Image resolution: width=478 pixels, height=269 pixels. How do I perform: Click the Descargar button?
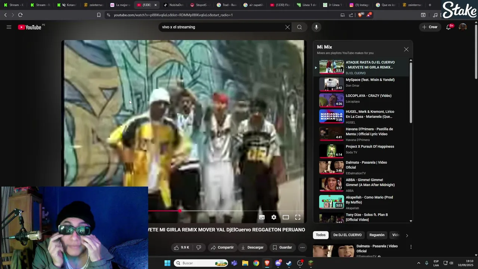coord(252,247)
